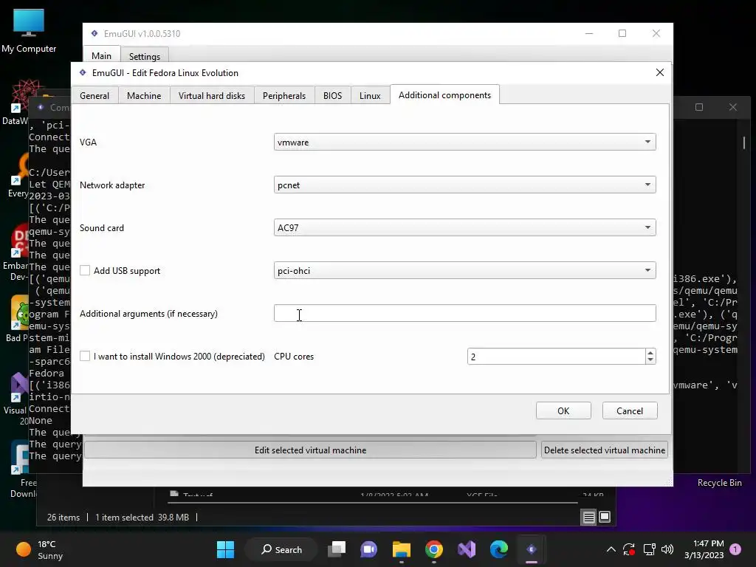Open the Virtual hard disks tab
This screenshot has height=567, width=756.
point(212,95)
